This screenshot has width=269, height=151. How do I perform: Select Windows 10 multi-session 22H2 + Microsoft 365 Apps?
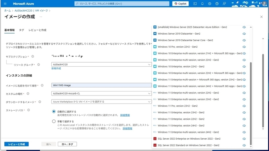click(x=200, y=73)
